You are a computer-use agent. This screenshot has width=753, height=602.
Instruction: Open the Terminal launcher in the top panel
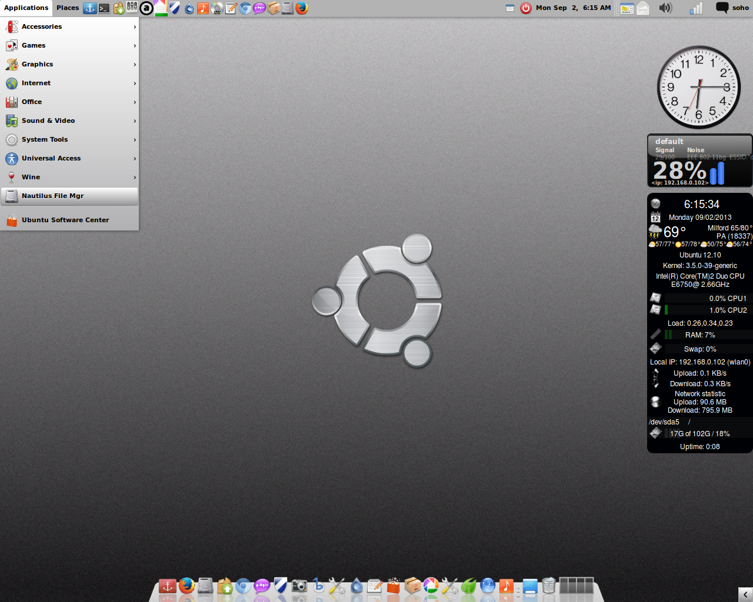click(104, 8)
